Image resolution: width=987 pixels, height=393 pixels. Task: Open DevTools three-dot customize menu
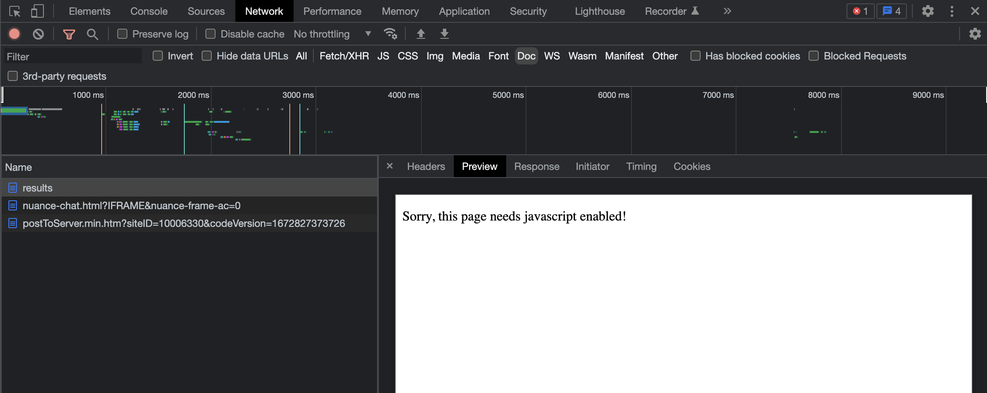[952, 11]
